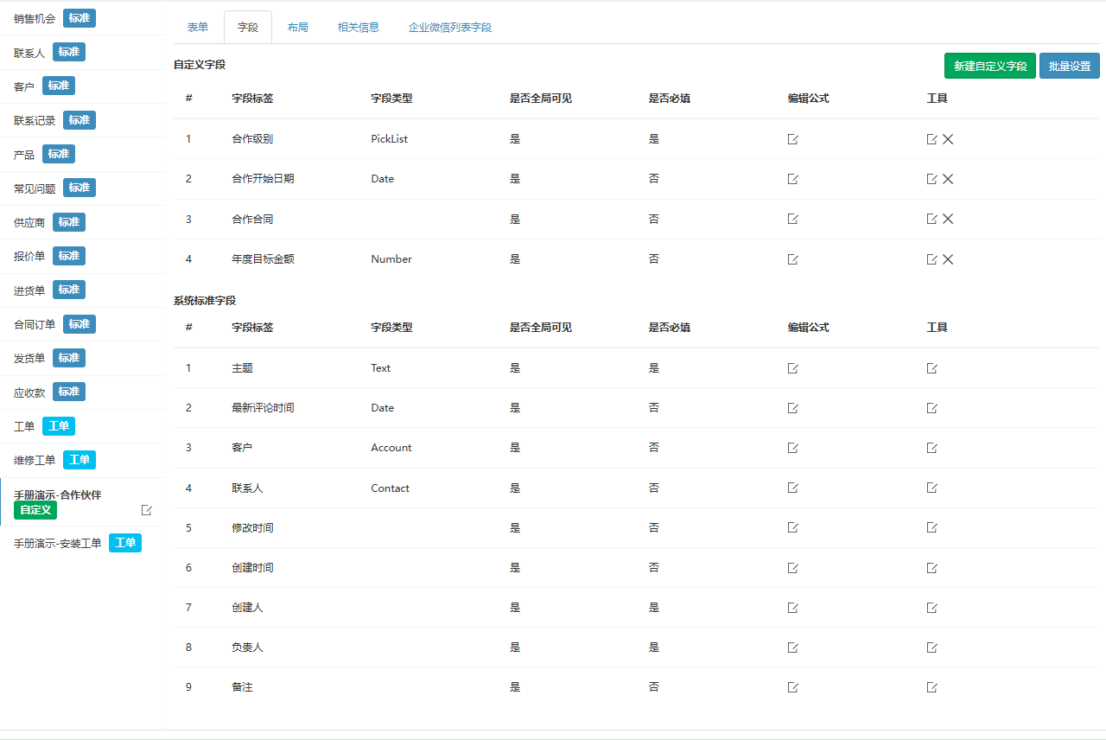Delete the 合作合同 custom field
Viewport: 1106px width, 740px height.
(948, 219)
